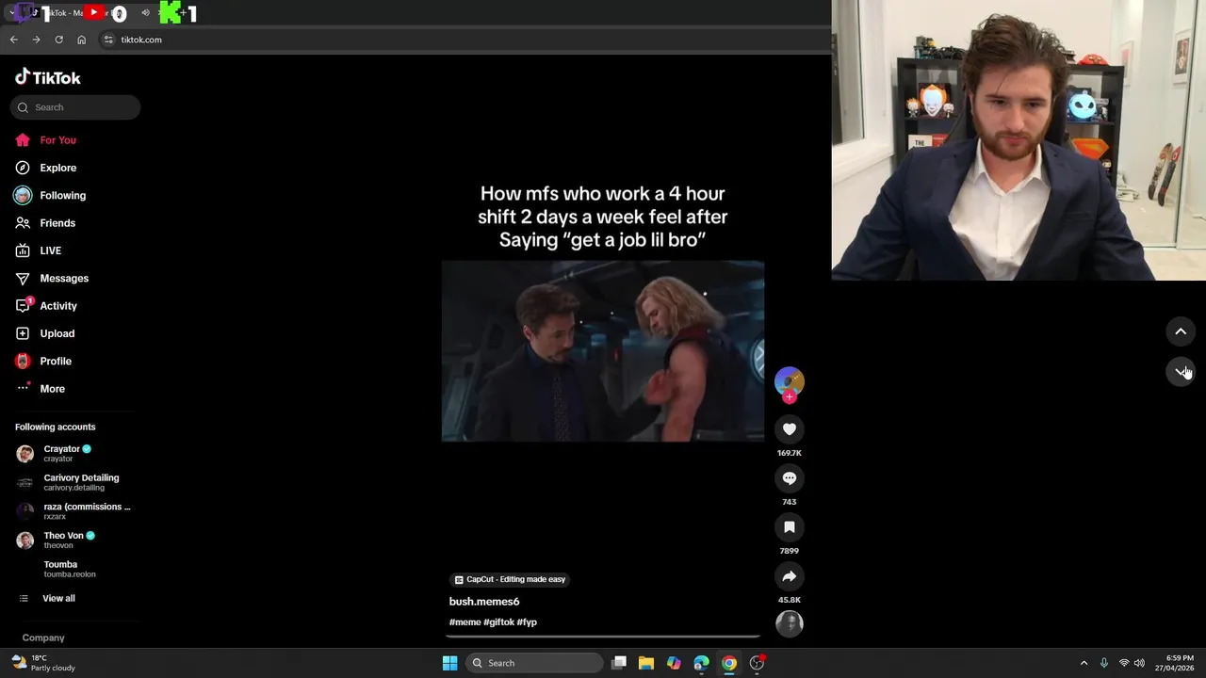Open the video comments

click(x=790, y=478)
